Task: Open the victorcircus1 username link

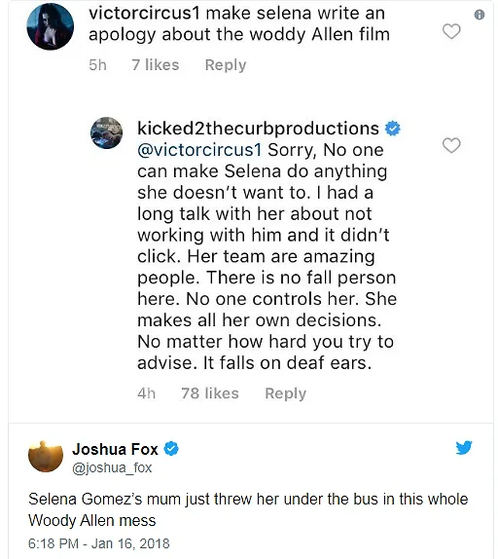Action: (145, 14)
